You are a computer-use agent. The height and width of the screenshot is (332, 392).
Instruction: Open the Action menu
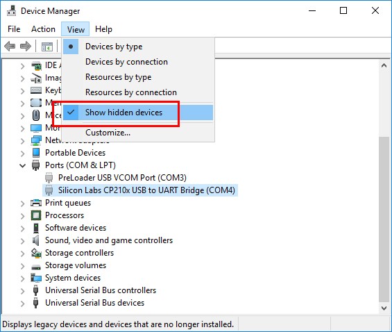[x=43, y=29]
